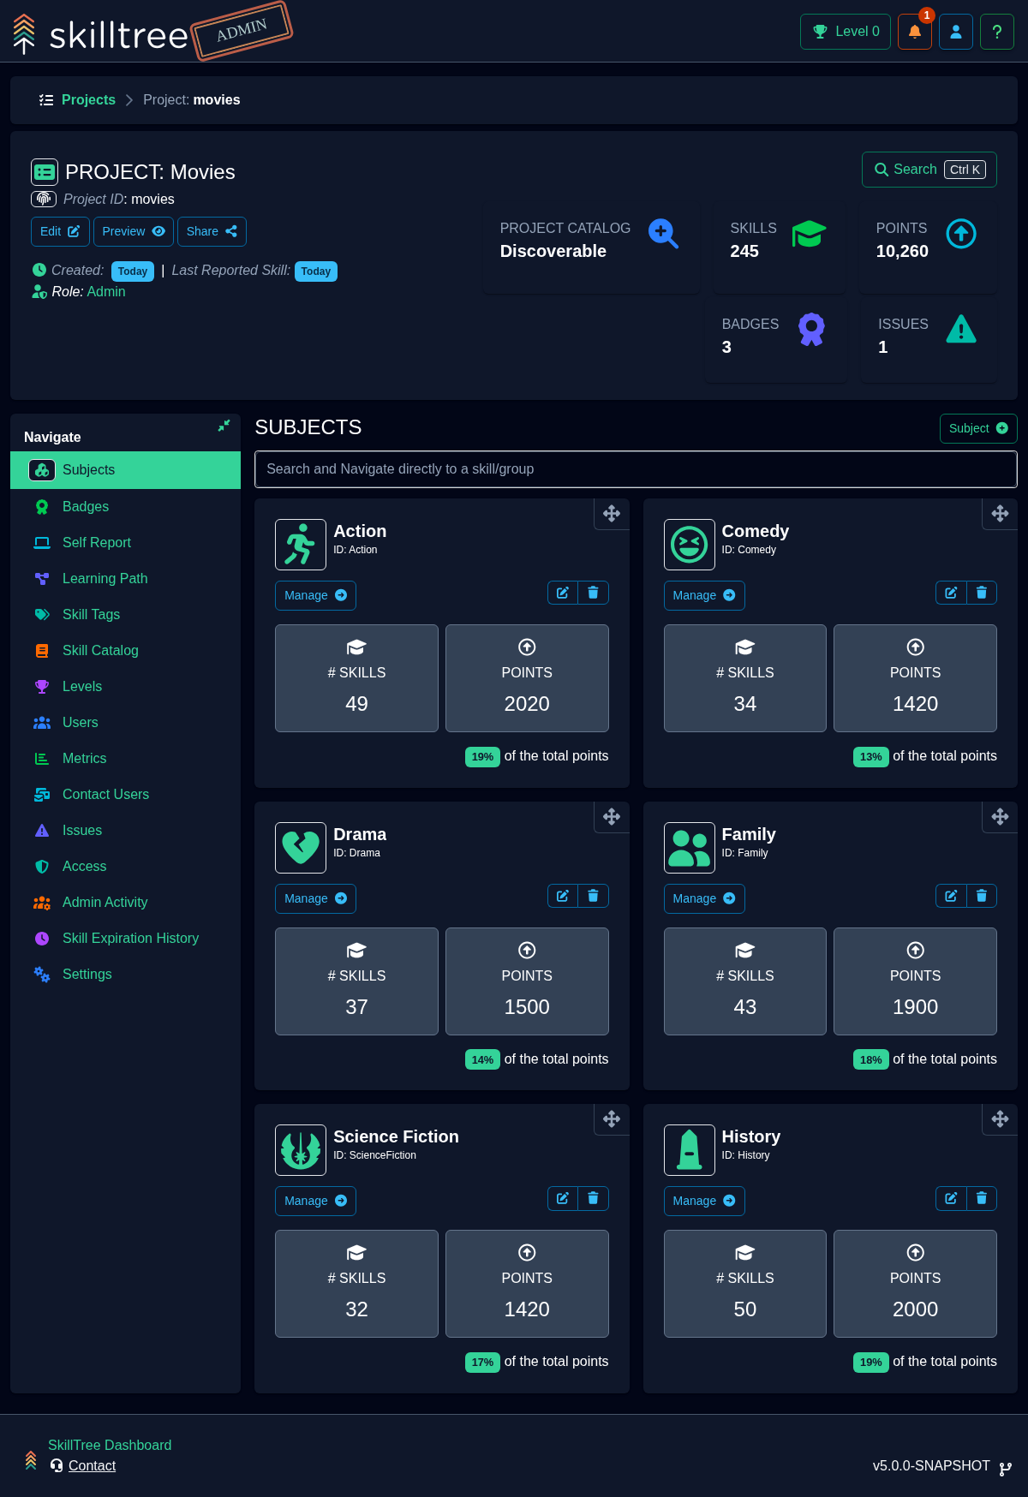Open Contact Users in navigation

click(125, 794)
